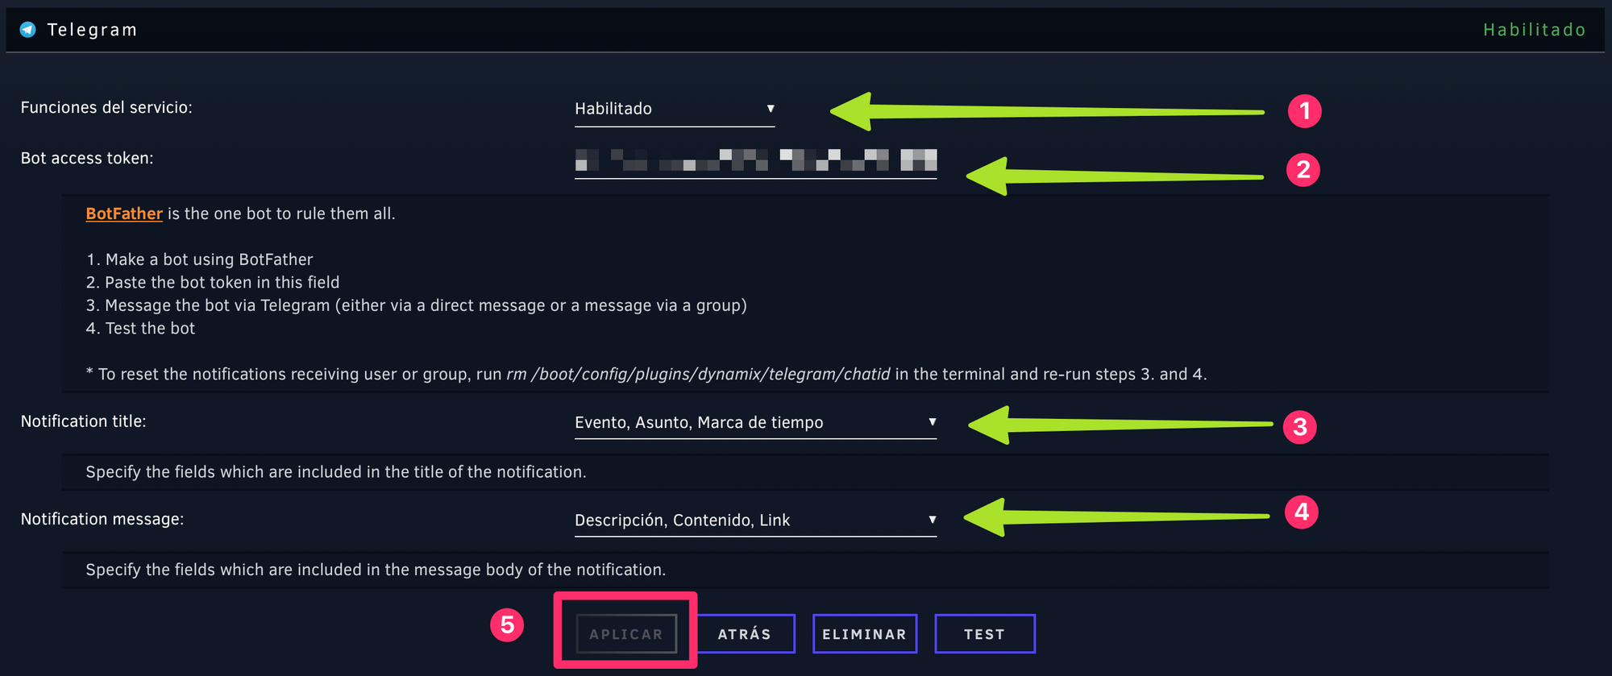Click the Atrás button
The height and width of the screenshot is (676, 1612).
[745, 634]
